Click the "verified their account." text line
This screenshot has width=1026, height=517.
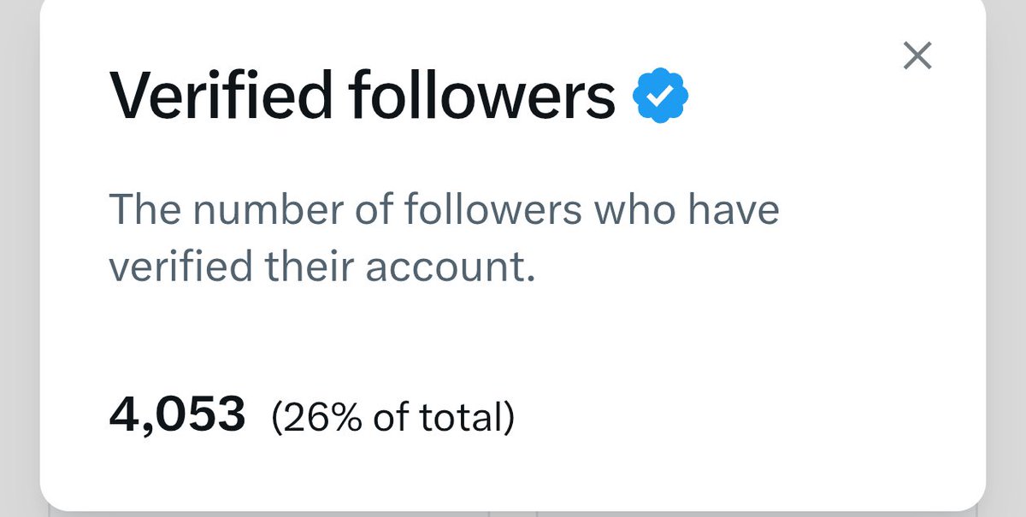click(x=321, y=268)
